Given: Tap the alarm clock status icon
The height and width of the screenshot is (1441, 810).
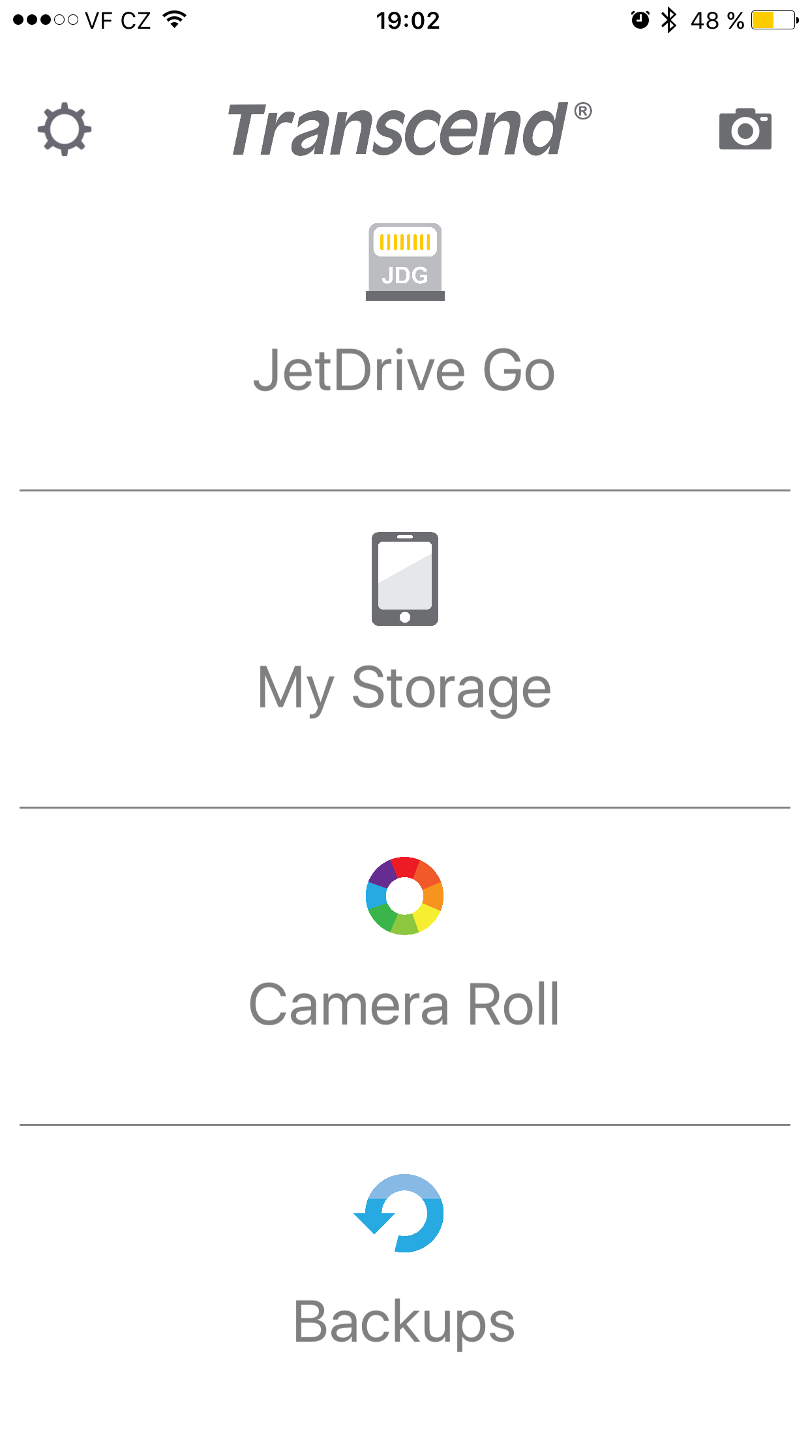Looking at the screenshot, I should 640,20.
